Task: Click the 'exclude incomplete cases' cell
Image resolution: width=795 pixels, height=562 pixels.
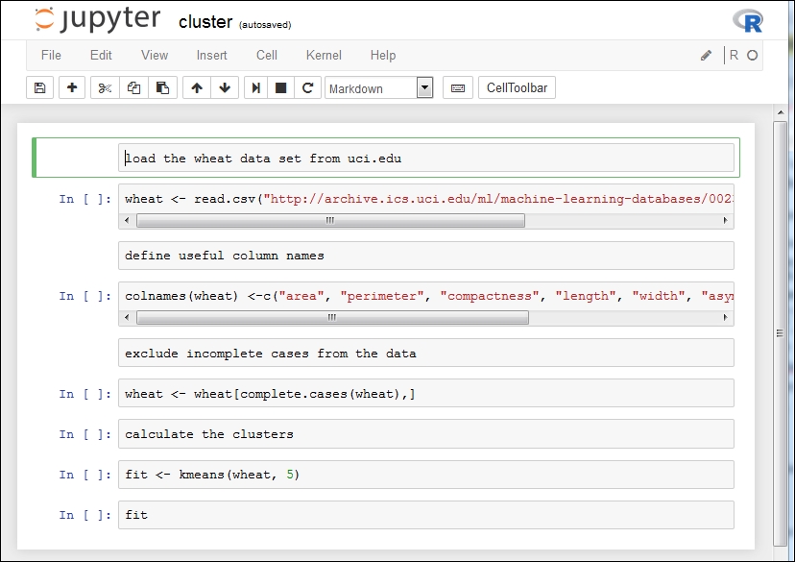Action: [x=426, y=353]
